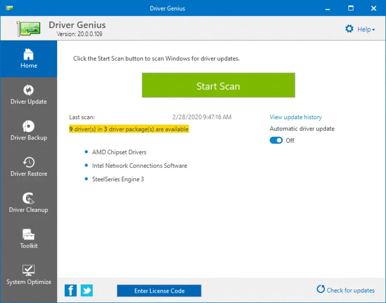Start the driver scan with Start Scan
Viewport: 386px width, 303px height.
218,85
